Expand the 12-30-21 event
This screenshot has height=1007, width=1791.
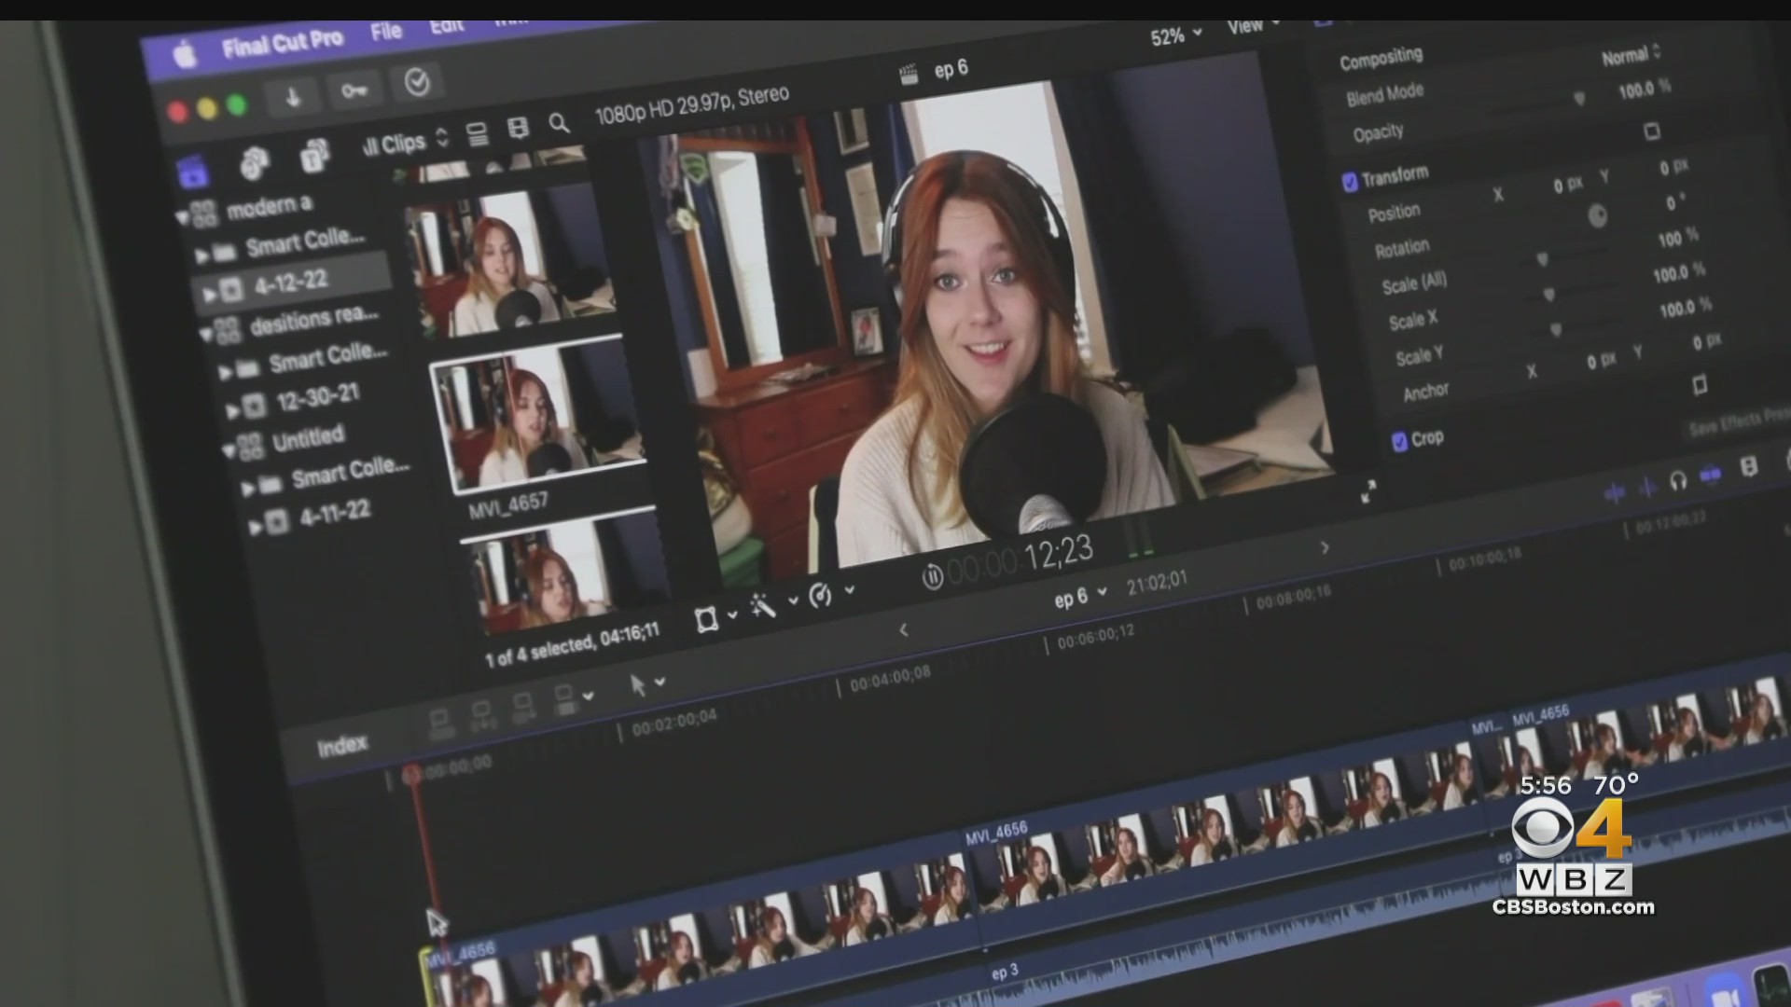[x=233, y=410]
